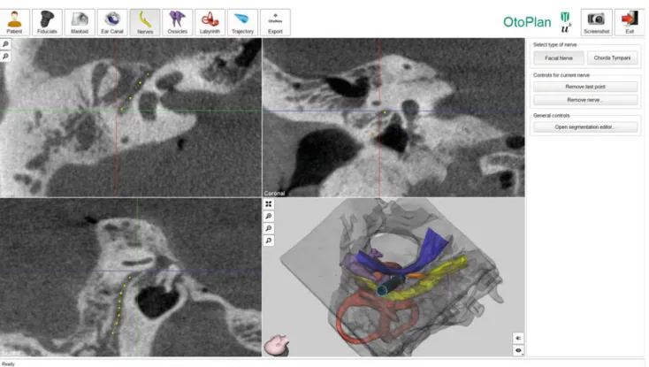The height and width of the screenshot is (367, 649).
Task: Click the top magnifier in the axial view
Action: tap(5, 44)
